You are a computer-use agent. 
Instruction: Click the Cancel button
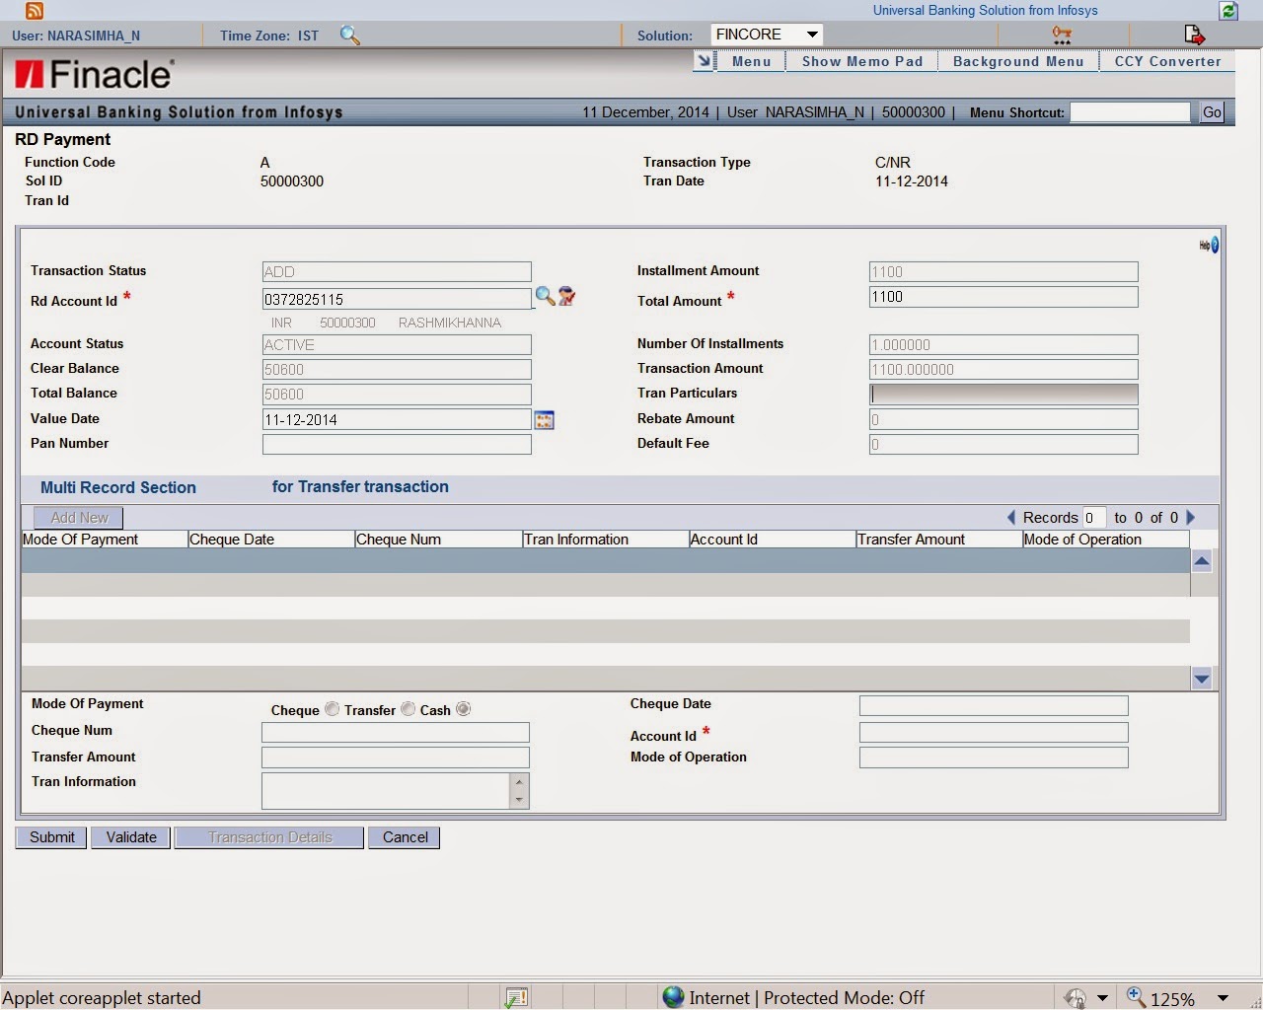coord(405,837)
